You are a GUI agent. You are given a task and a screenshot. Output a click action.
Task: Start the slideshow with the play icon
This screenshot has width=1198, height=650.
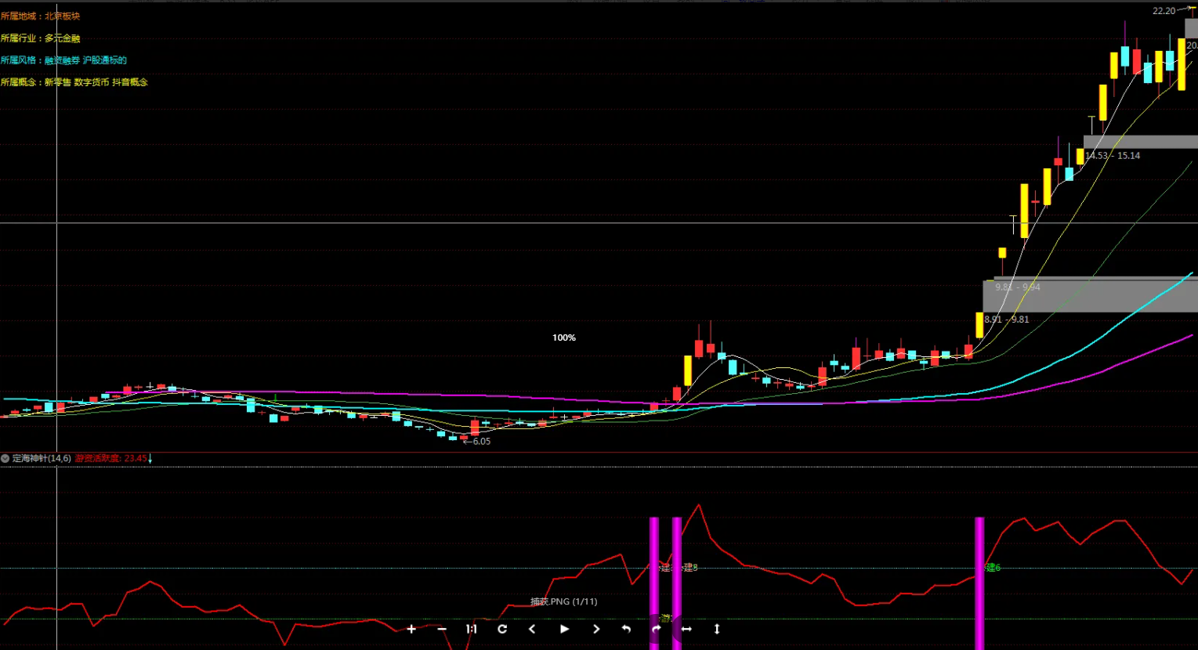(564, 629)
